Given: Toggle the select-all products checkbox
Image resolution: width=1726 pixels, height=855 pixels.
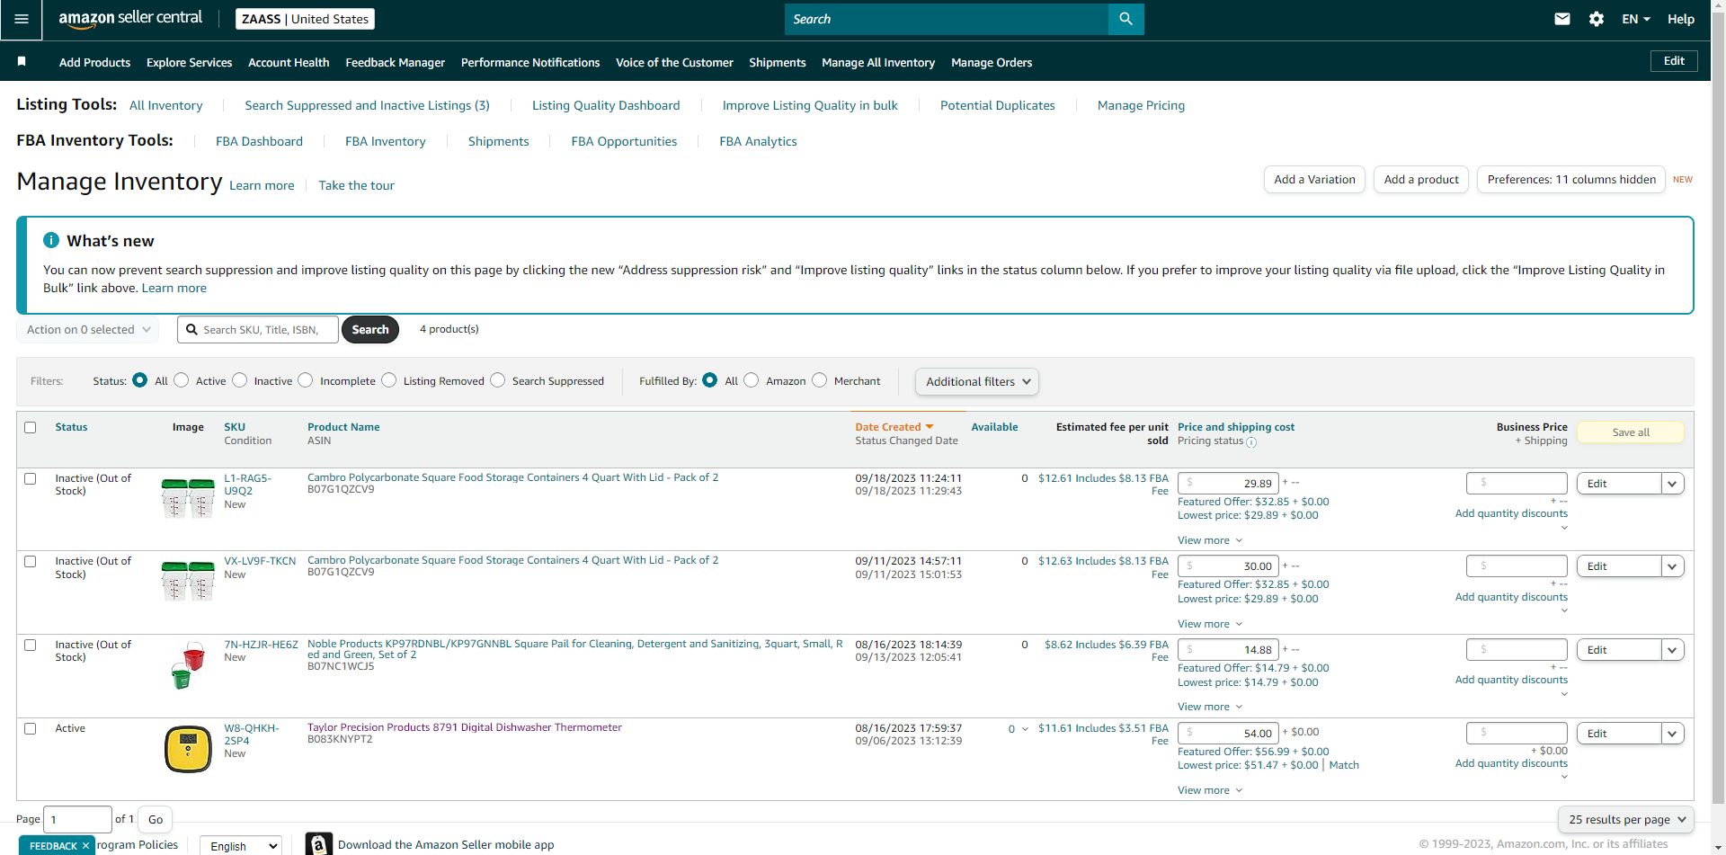Looking at the screenshot, I should 31,428.
